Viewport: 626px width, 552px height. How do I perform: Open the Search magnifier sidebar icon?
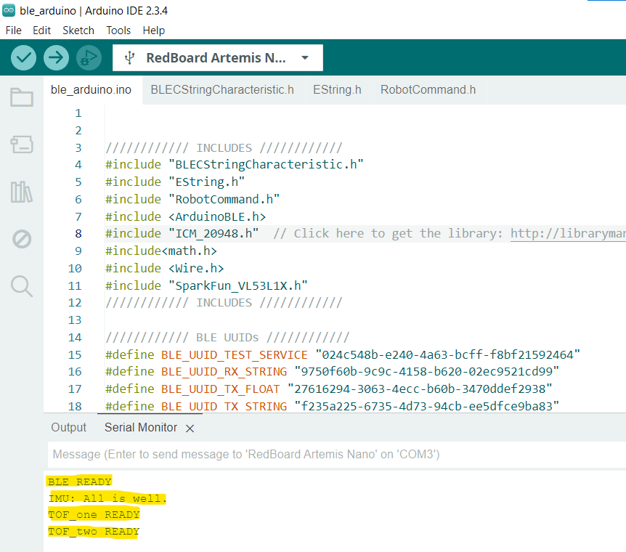(22, 286)
